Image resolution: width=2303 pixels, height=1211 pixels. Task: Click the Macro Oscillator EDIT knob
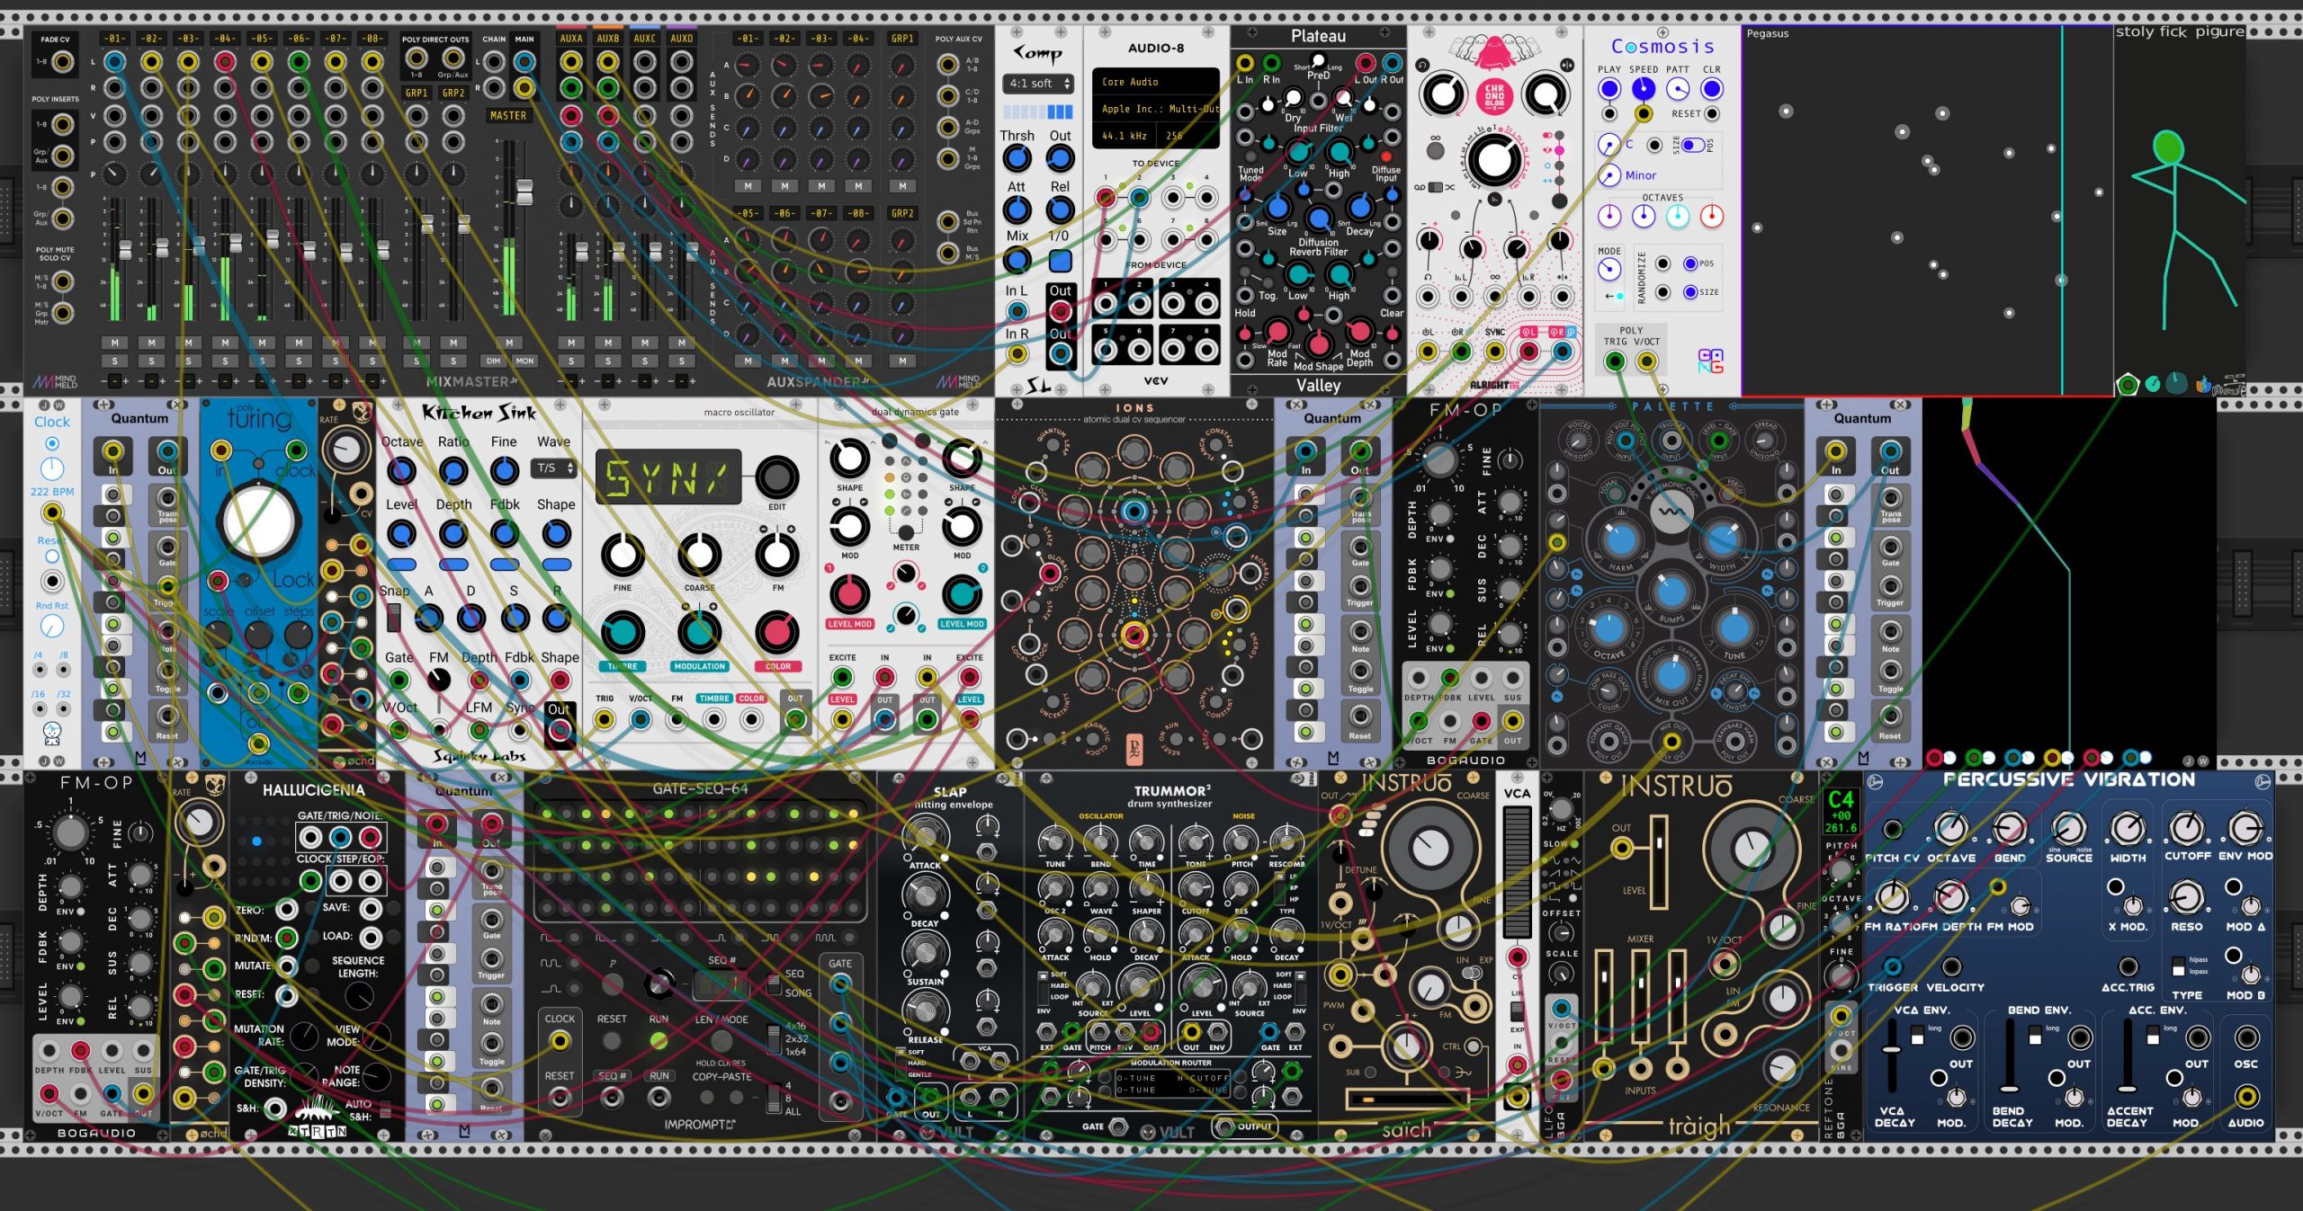point(776,477)
